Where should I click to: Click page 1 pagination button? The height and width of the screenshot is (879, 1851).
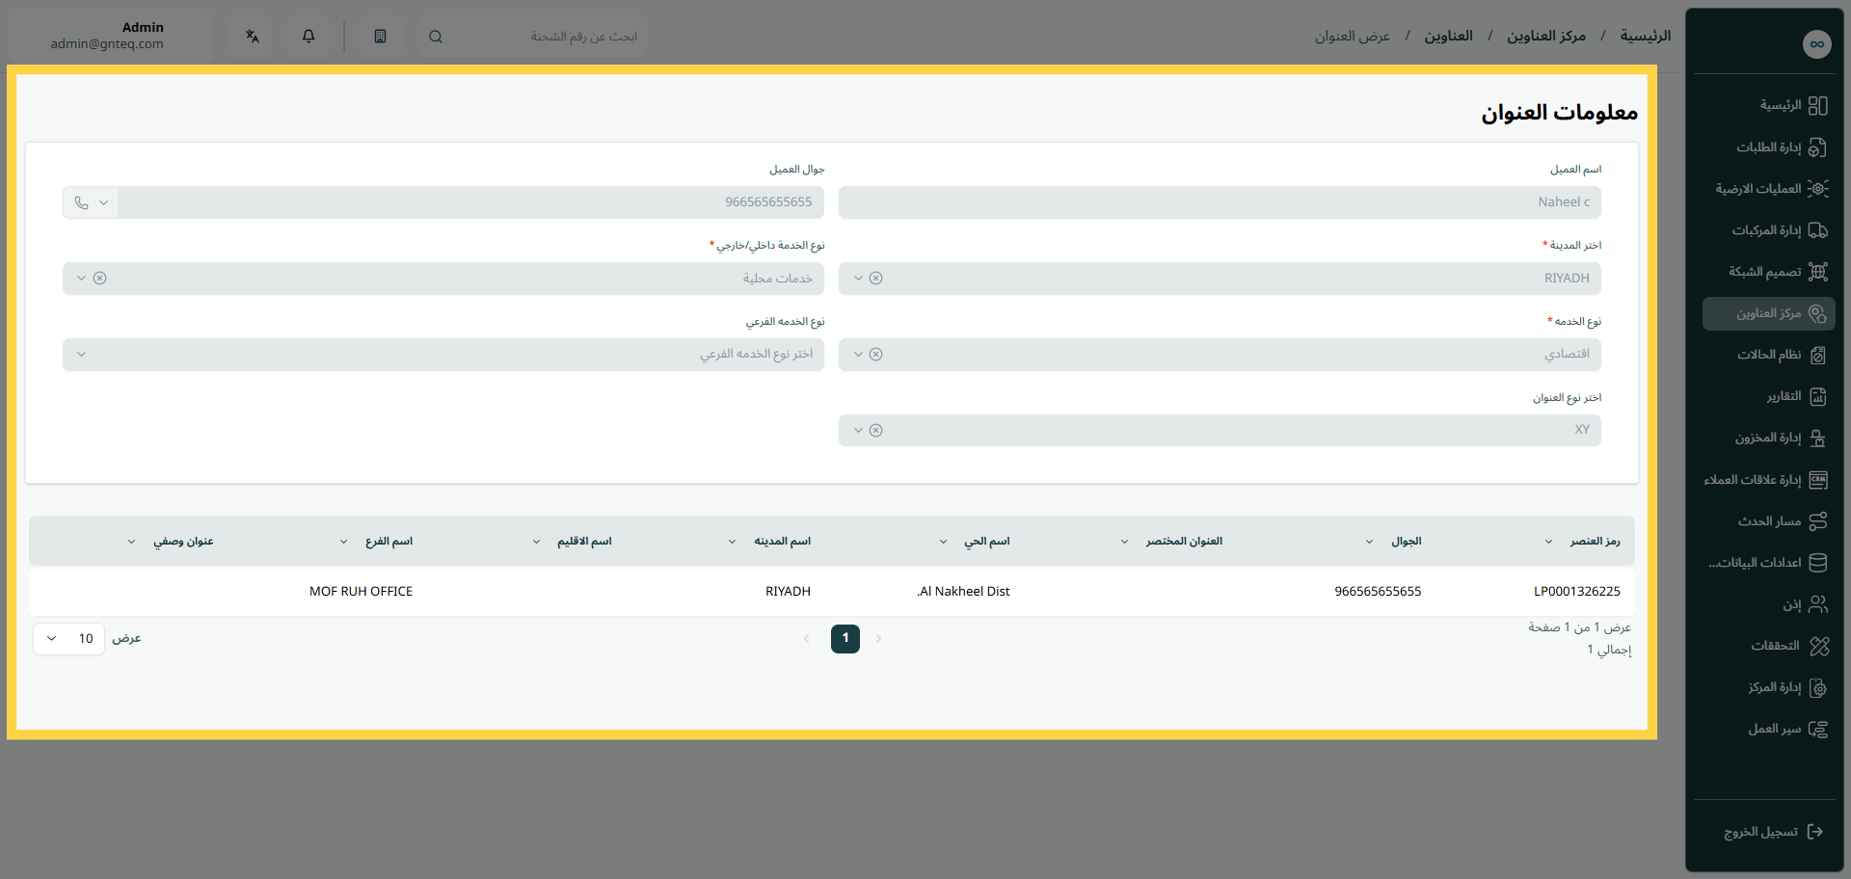coord(845,639)
